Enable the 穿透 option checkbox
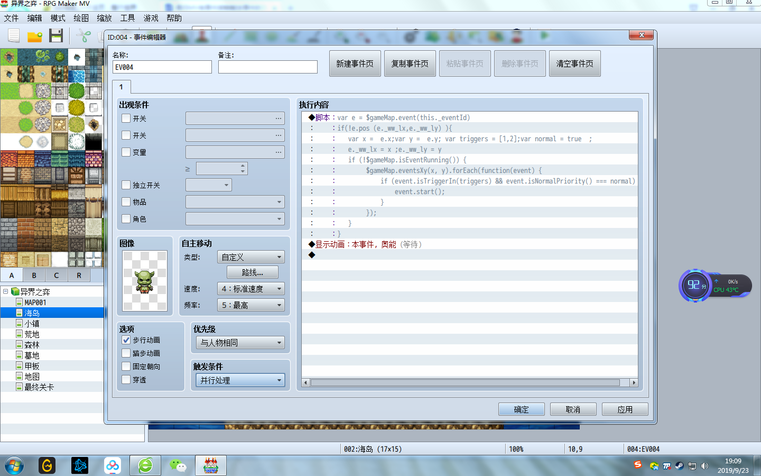 tap(126, 380)
